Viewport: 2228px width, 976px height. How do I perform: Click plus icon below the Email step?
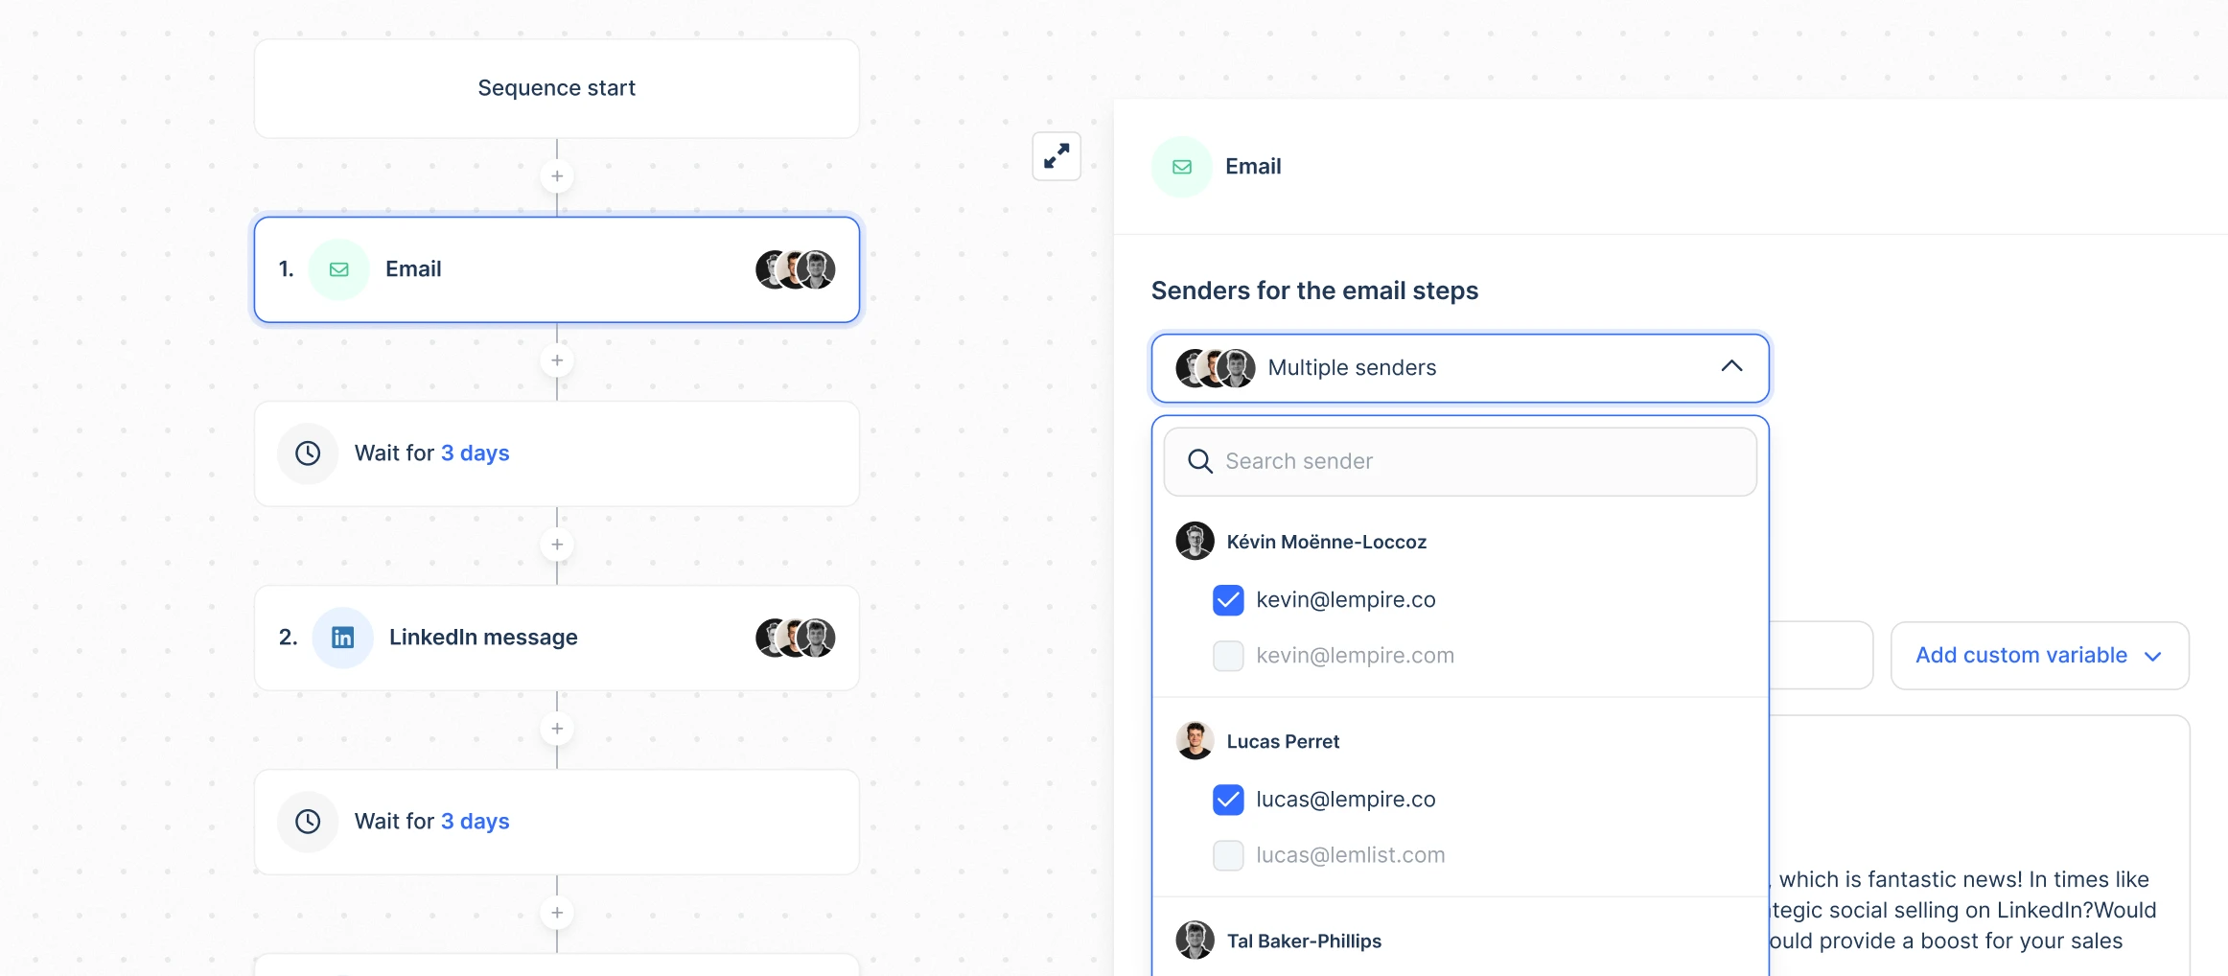(x=557, y=360)
